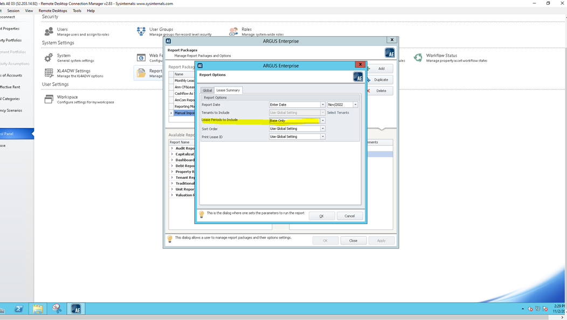
Task: Open the Web settings globe icon
Action: coord(141,58)
